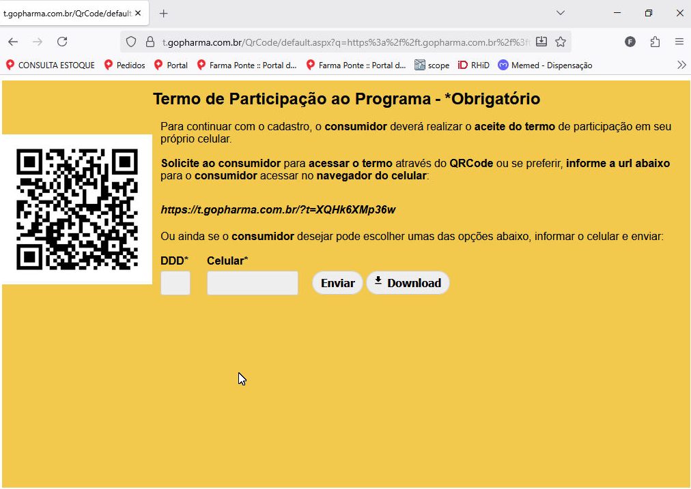Click the shield tracking protection icon
The height and width of the screenshot is (489, 691).
pyautogui.click(x=132, y=42)
